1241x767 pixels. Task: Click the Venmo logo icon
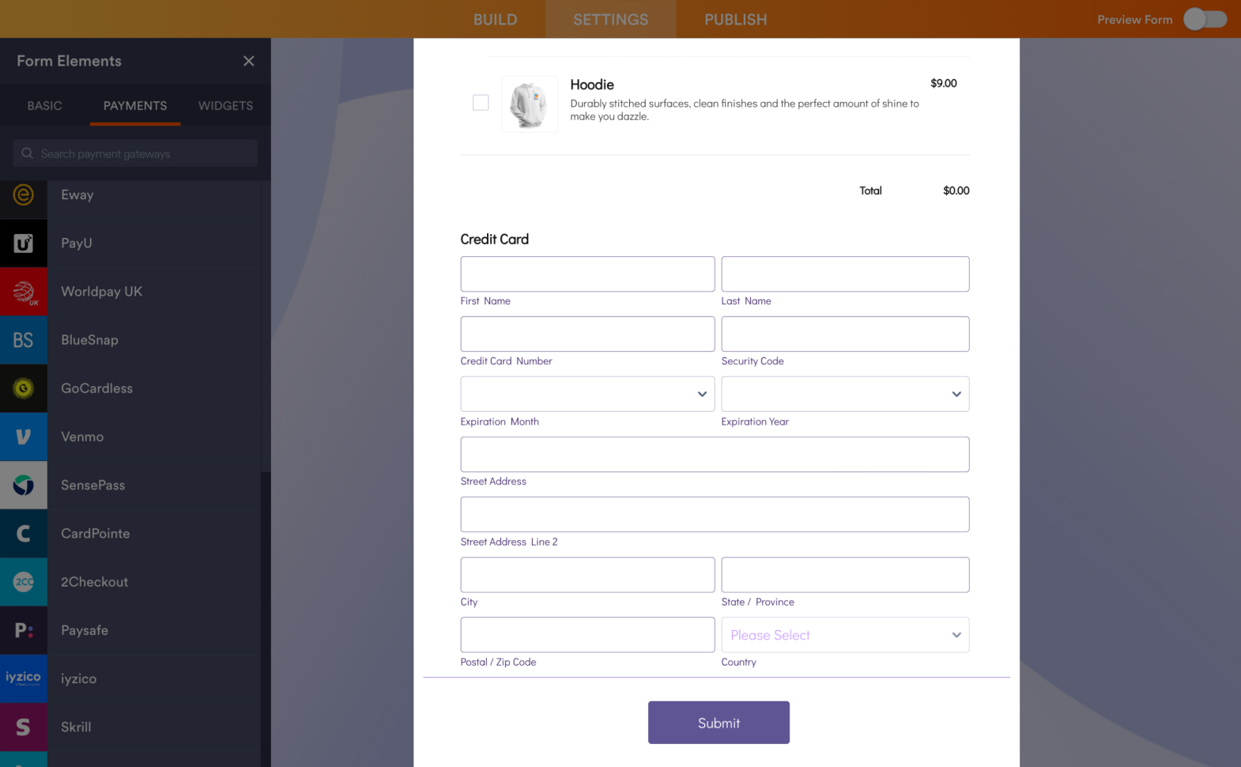(24, 436)
